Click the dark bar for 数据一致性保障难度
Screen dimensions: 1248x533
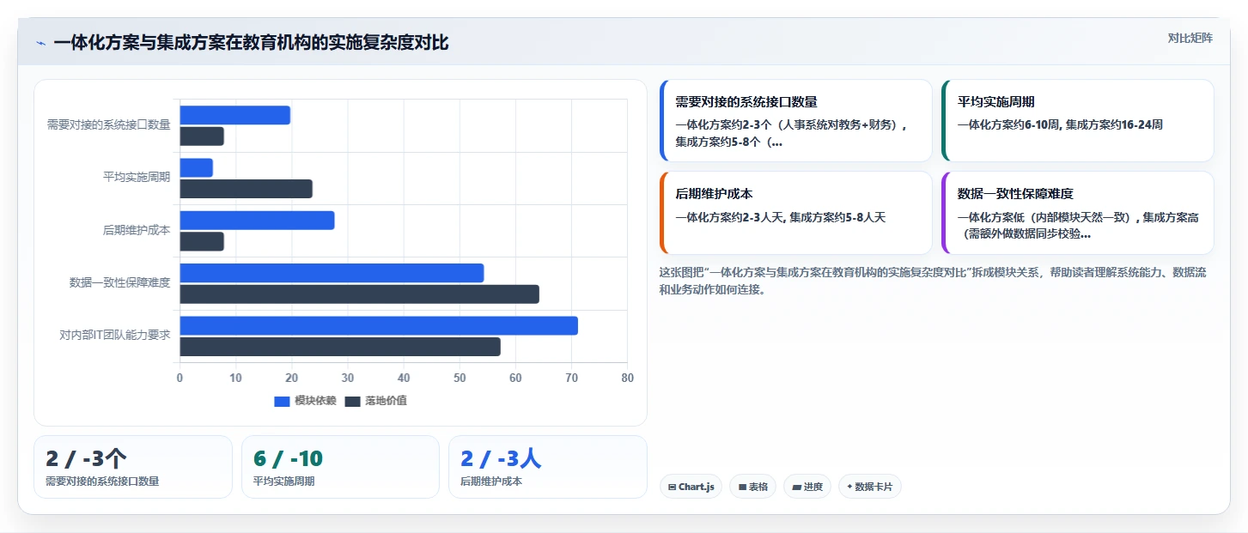coord(359,294)
